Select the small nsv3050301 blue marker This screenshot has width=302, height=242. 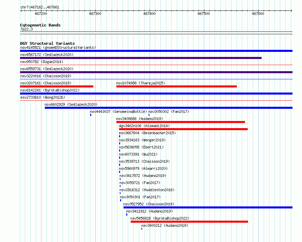(x=121, y=200)
